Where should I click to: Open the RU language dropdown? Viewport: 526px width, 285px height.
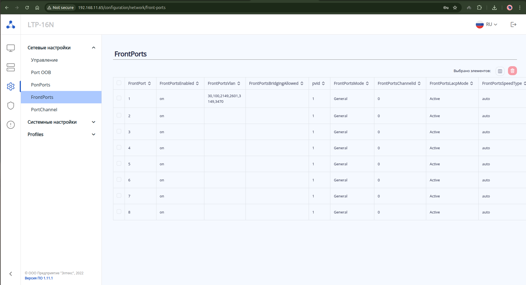tap(487, 25)
